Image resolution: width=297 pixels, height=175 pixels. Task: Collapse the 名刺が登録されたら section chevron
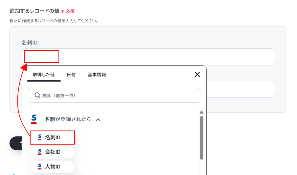(98, 120)
